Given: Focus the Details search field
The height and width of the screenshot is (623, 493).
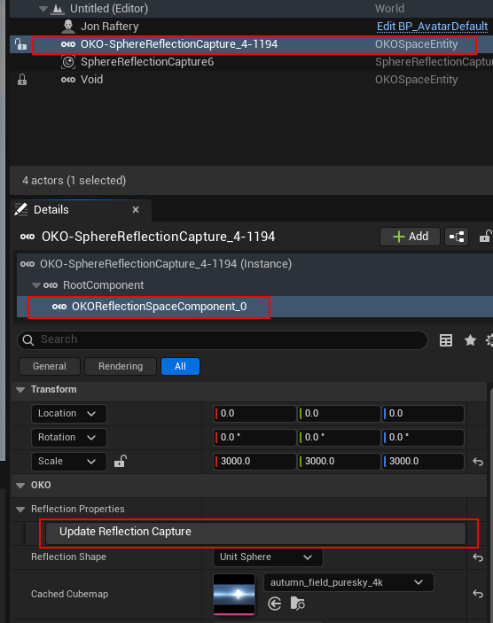Looking at the screenshot, I should point(223,339).
